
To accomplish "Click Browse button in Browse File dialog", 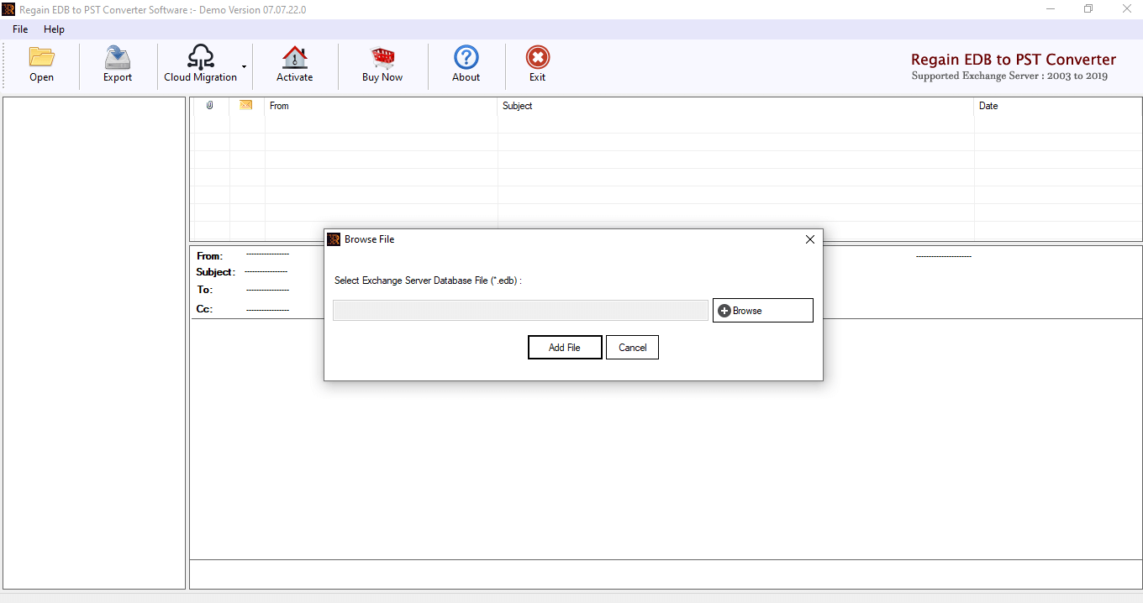I will click(x=763, y=310).
